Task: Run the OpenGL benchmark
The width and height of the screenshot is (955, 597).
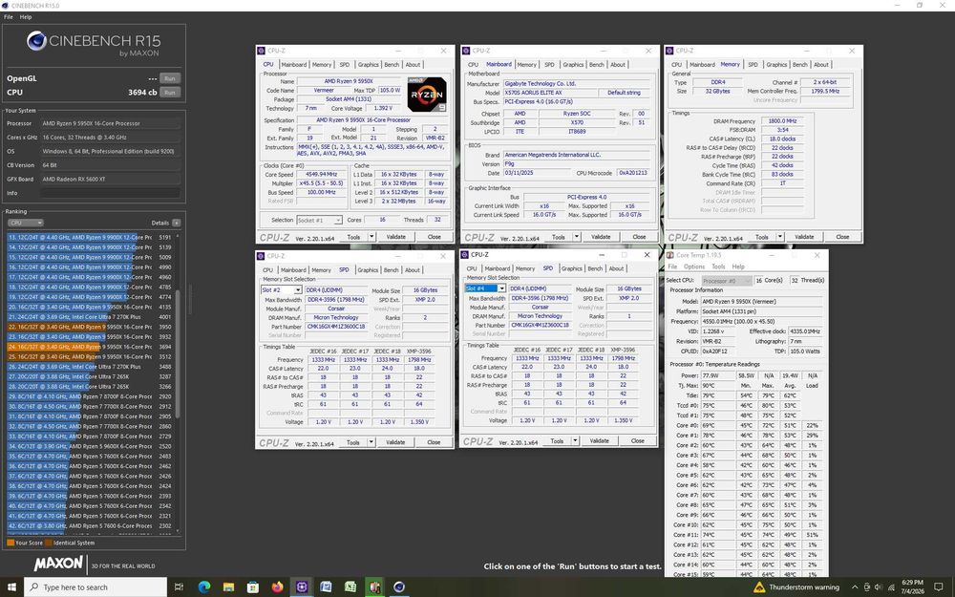Action: 169,78
